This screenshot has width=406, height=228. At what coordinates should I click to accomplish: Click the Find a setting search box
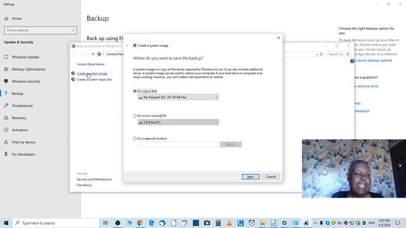click(41, 30)
